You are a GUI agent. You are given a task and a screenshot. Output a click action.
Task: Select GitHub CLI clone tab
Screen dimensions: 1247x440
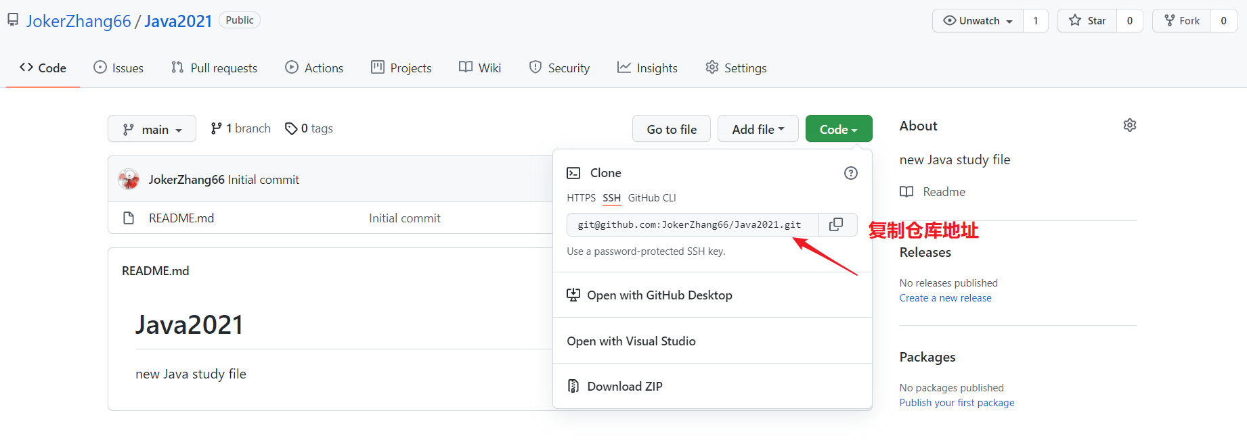pyautogui.click(x=651, y=198)
